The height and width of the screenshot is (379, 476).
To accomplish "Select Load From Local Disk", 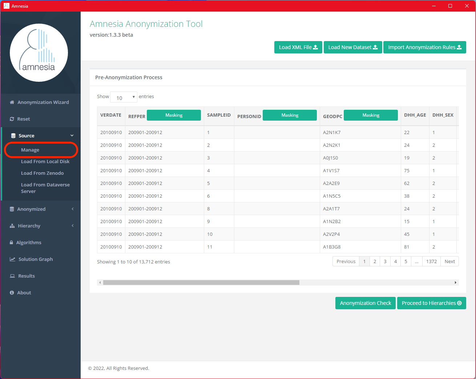I will [x=45, y=161].
